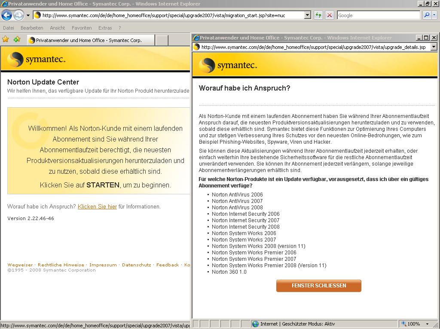Restore down the main browser window
The image size is (440, 329).
coord(428,3)
